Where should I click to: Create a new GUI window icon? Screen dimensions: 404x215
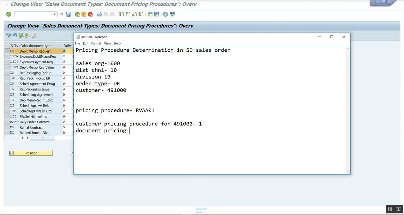[x=150, y=14]
